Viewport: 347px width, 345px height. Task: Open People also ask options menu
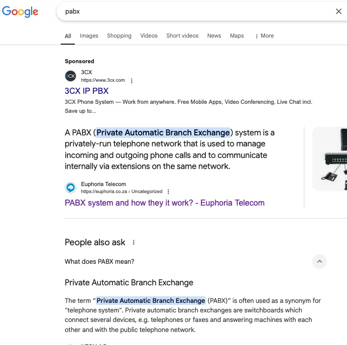click(x=134, y=243)
